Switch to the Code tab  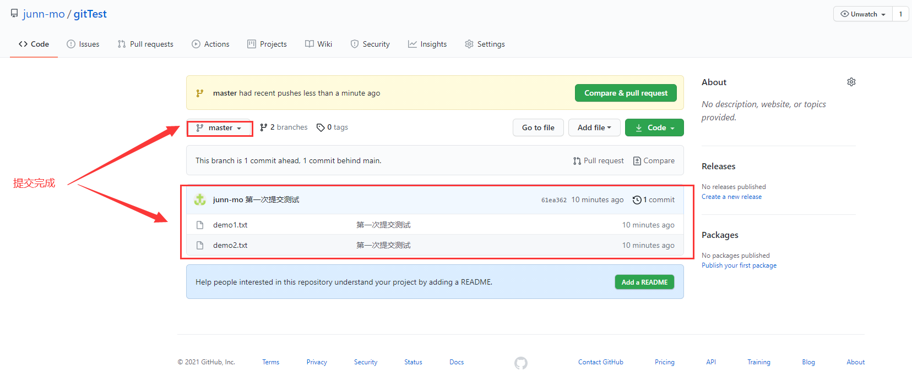(34, 44)
